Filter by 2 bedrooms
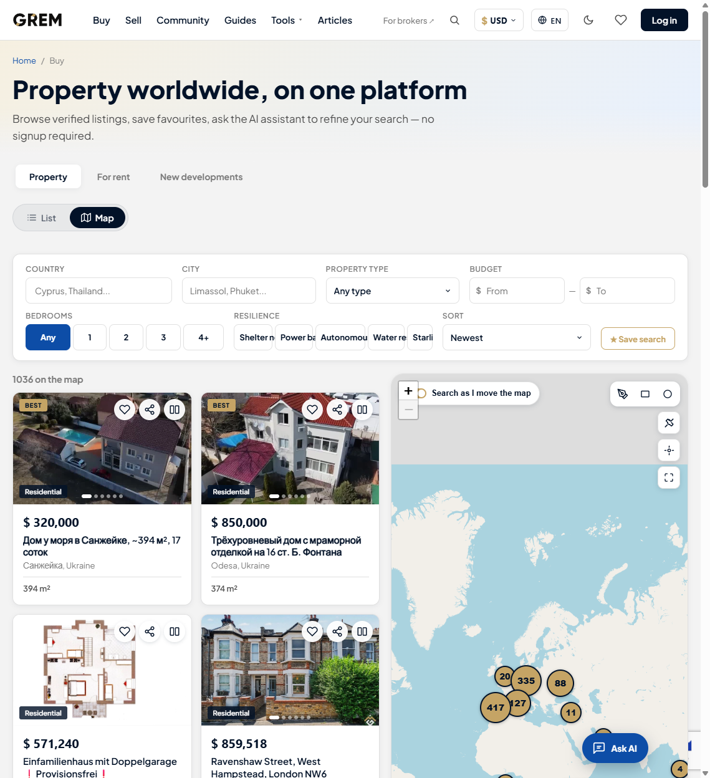The image size is (710, 778). (126, 337)
